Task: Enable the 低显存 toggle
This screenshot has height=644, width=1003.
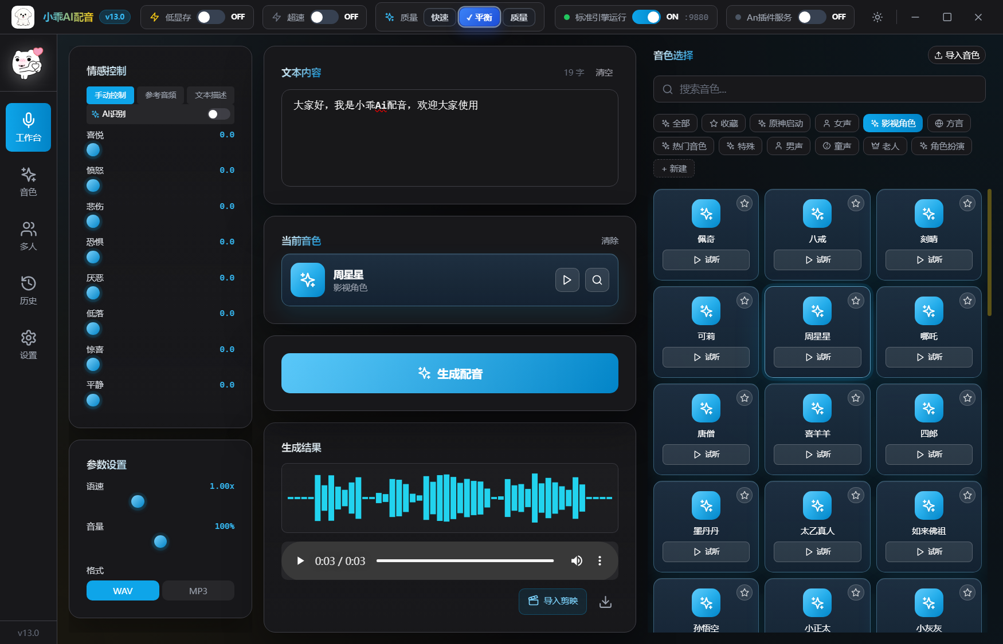Action: tap(210, 17)
